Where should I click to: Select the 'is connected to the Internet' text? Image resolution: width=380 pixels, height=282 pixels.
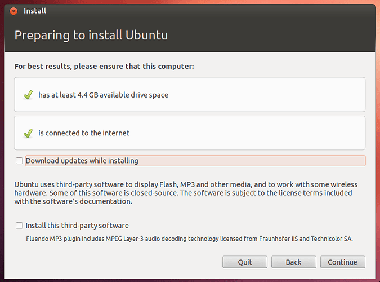pyautogui.click(x=84, y=133)
